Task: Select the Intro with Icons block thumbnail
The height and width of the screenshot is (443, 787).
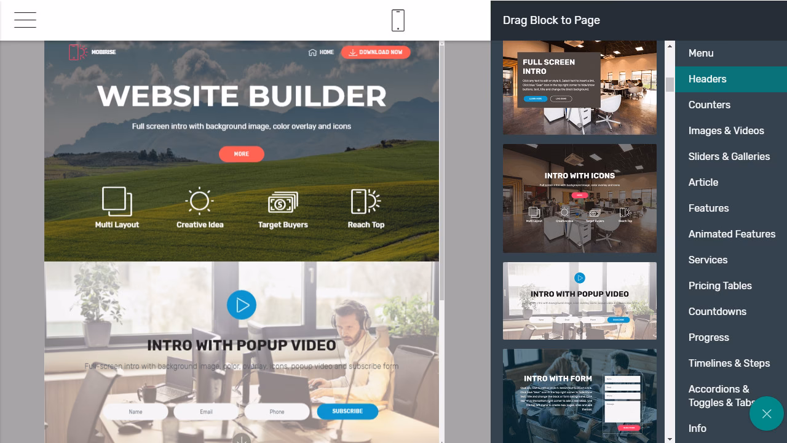Action: [x=580, y=198]
